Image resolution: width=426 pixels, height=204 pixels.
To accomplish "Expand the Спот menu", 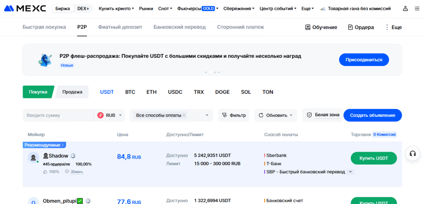I will (165, 9).
